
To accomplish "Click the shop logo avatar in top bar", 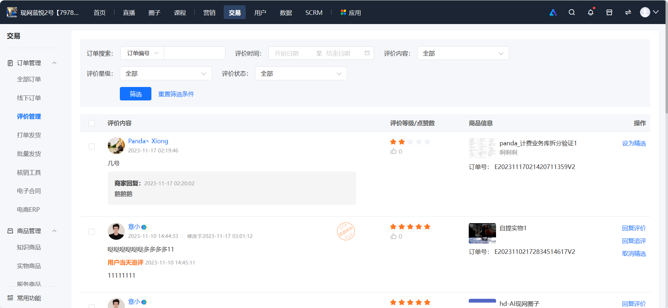I will [x=12, y=12].
